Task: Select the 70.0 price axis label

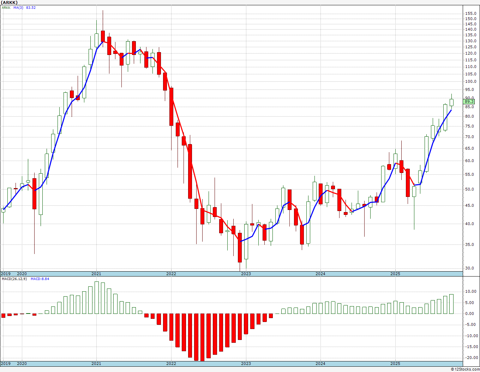Action: [x=470, y=137]
